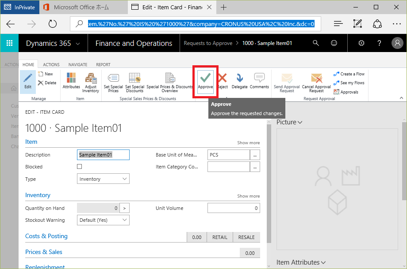Click the browser address bar
This screenshot has width=407, height=269.
pyautogui.click(x=196, y=24)
